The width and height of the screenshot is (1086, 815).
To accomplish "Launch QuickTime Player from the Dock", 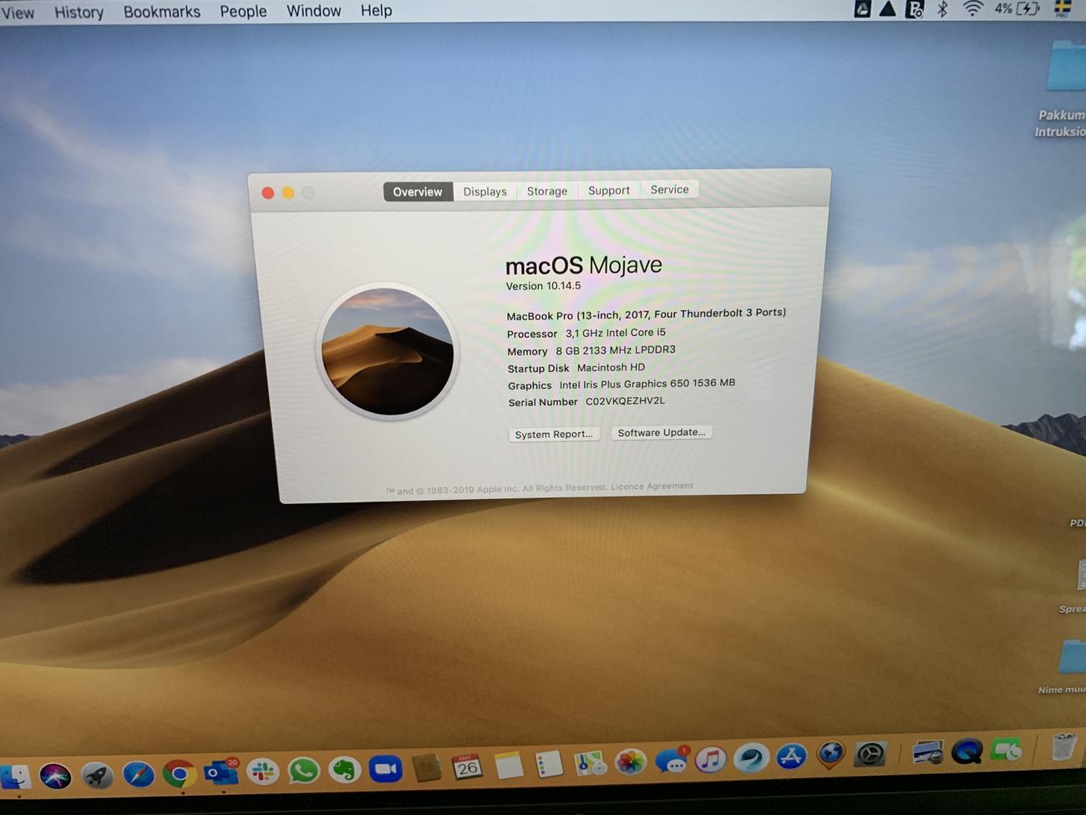I will pos(967,751).
